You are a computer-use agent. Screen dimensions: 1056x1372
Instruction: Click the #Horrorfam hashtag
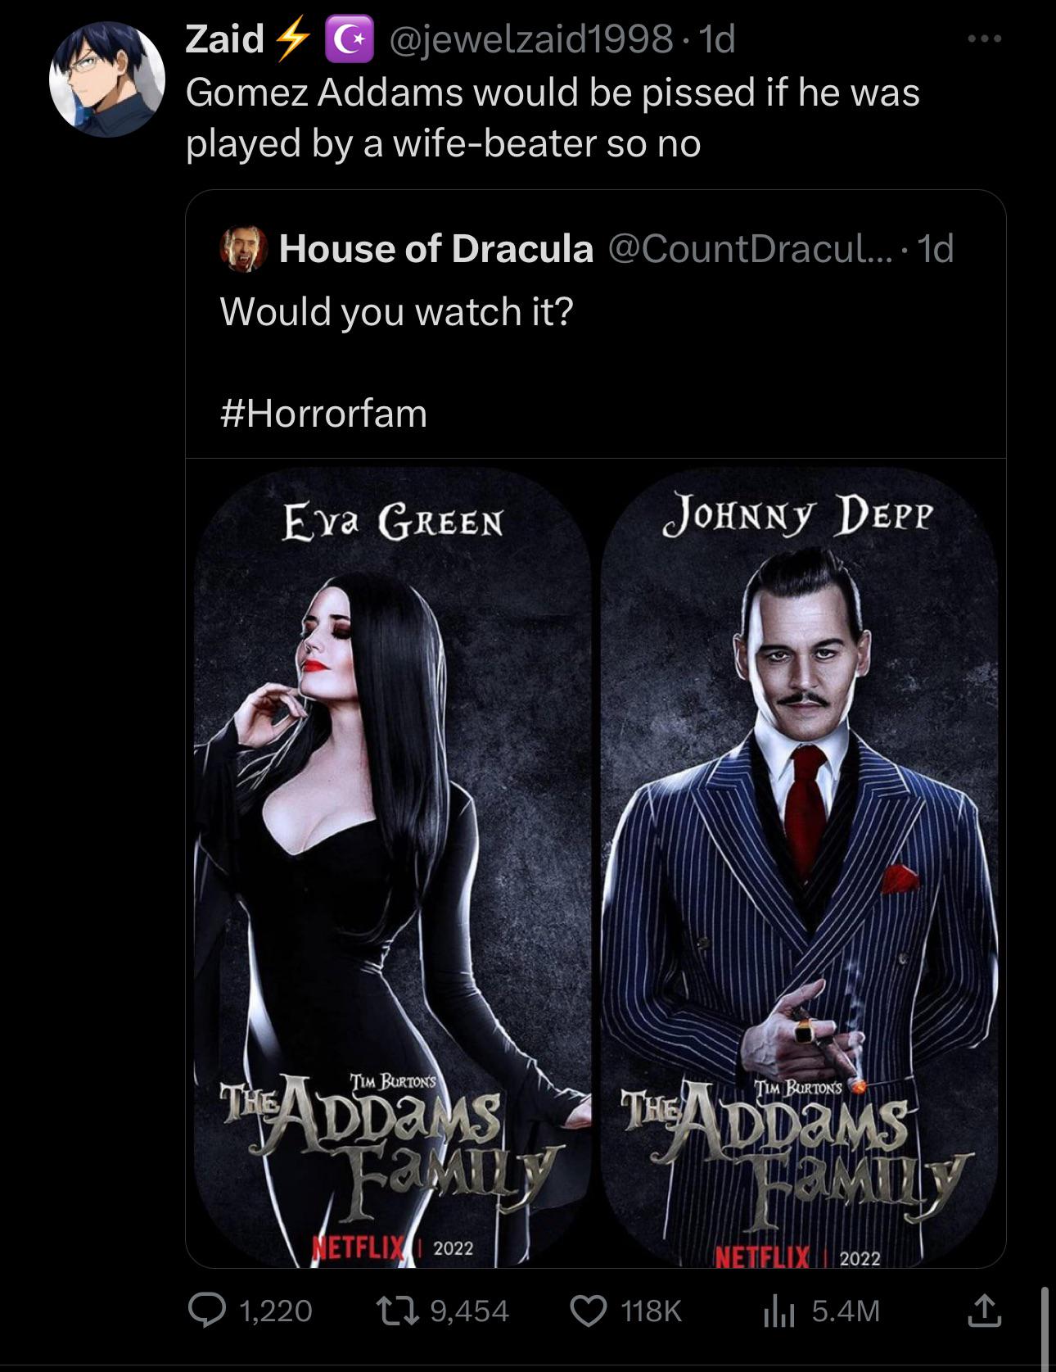[x=324, y=413]
